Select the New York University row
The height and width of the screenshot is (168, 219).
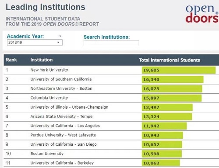pyautogui.click(x=111, y=70)
